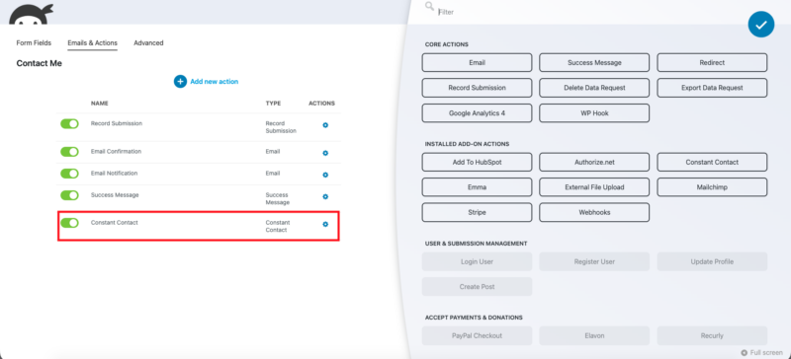This screenshot has width=791, height=359.
Task: Open settings gear for Email Confirmation
Action: pyautogui.click(x=325, y=153)
